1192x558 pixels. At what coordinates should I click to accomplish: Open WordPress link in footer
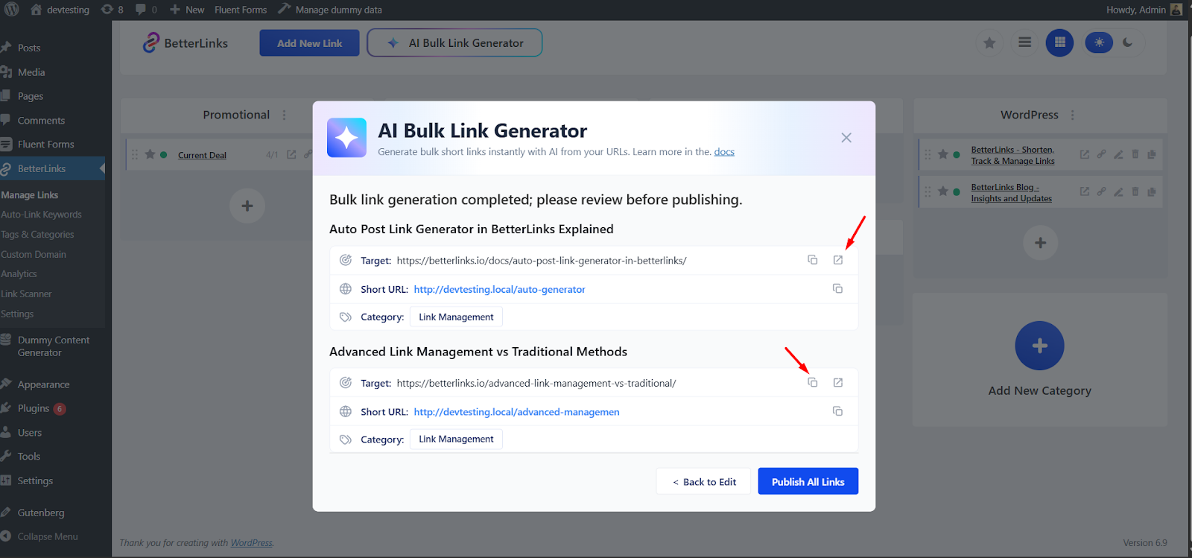[x=252, y=543]
